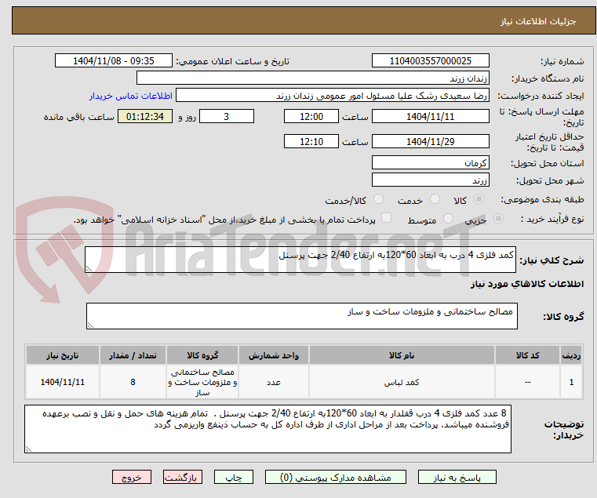Click the واحد شمارش column header
Viewport: 597px width, 498px height.
point(273,355)
